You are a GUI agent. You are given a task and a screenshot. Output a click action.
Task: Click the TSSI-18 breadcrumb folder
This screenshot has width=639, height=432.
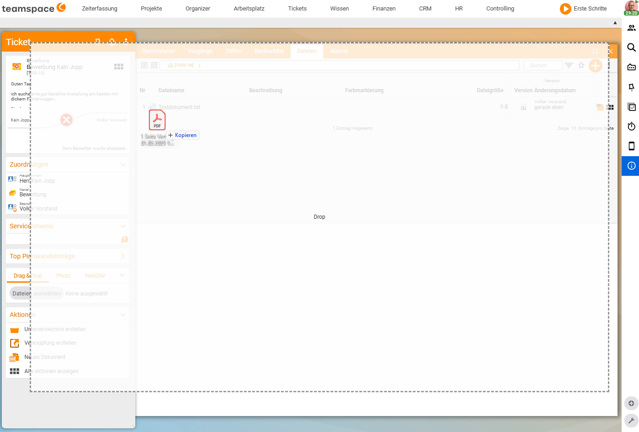[x=181, y=65]
